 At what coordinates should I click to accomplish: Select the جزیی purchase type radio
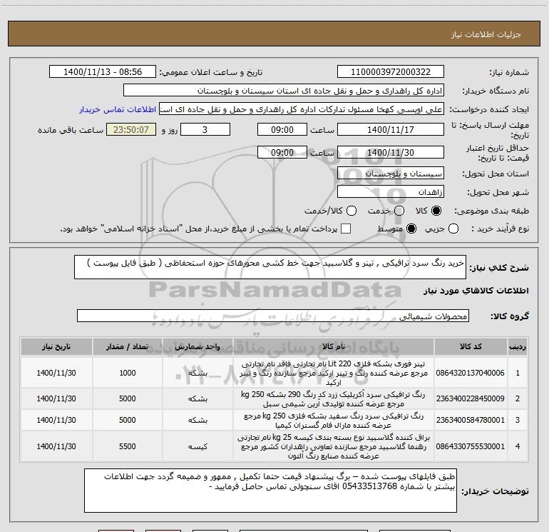453,229
